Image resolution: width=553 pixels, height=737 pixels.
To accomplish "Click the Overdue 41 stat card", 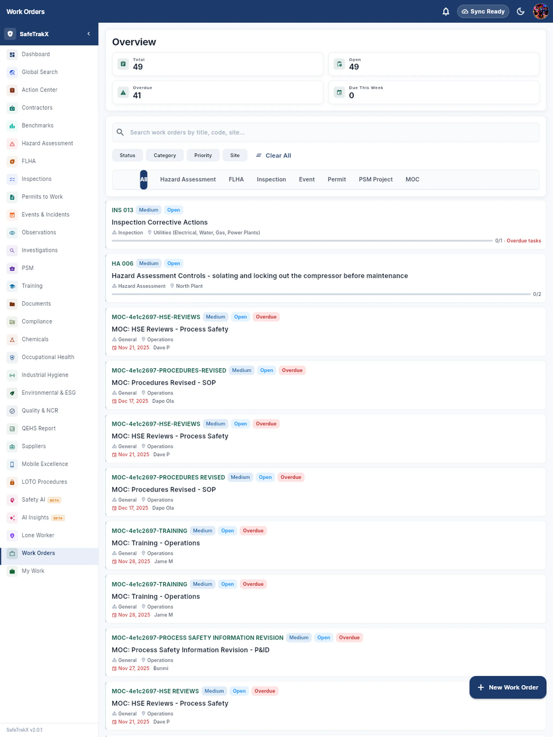I will 218,93.
